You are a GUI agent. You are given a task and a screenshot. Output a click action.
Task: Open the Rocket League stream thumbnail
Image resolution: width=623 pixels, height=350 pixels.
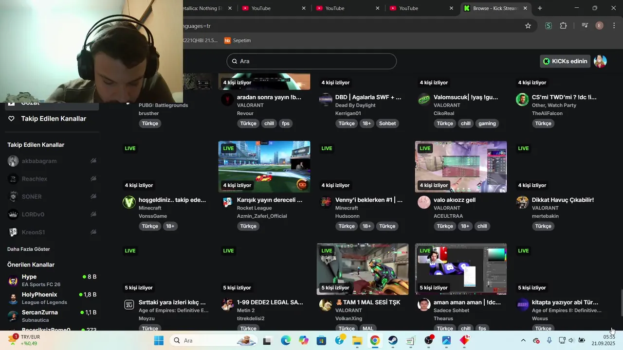[264, 167]
